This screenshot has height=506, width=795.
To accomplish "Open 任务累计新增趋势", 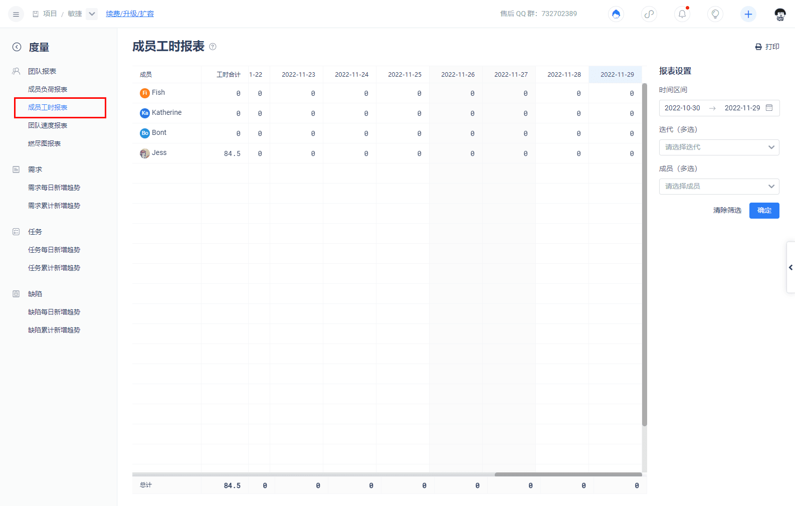I will (x=54, y=268).
